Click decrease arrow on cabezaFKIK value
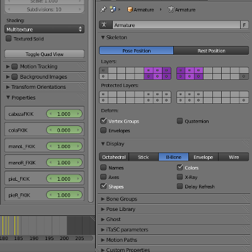The image size is (252, 252). tap(50, 114)
